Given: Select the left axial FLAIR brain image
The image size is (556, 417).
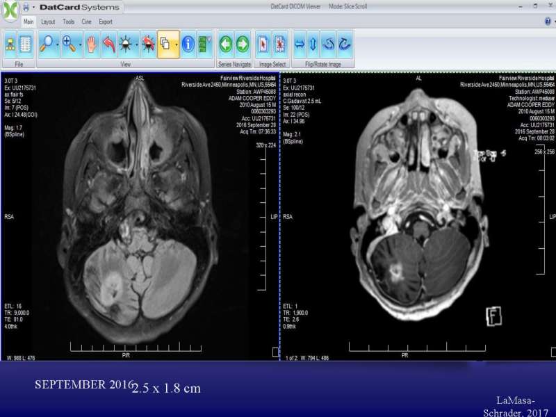Looking at the screenshot, I should point(140,216).
